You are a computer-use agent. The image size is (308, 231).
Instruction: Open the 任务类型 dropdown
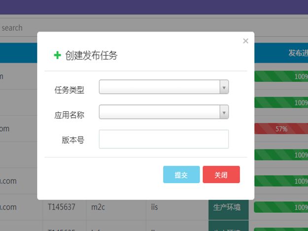pos(164,87)
